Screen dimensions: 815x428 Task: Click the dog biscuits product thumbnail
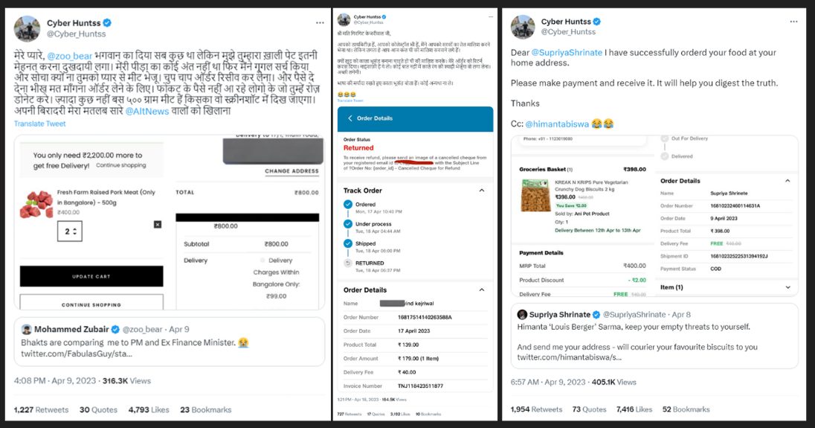535,196
